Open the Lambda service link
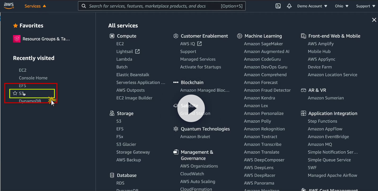 point(124,59)
